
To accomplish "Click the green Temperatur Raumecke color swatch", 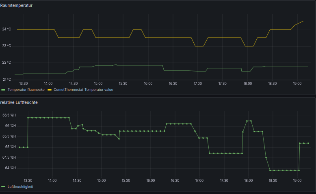I will pyautogui.click(x=3, y=90).
